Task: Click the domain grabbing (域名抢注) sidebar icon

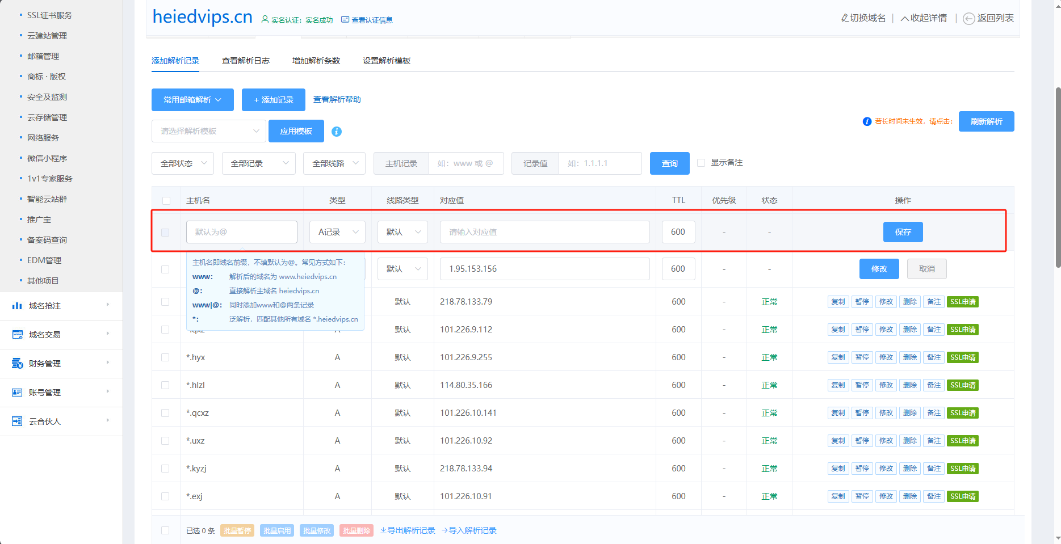Action: 17,306
